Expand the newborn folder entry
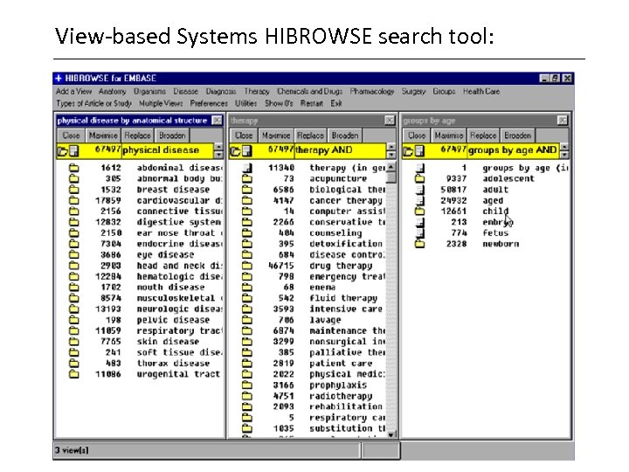This screenshot has width=629, height=472. pyautogui.click(x=420, y=244)
